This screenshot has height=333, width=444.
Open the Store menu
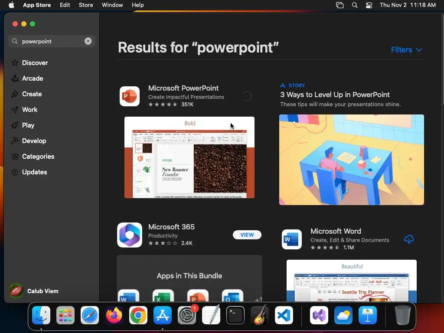tap(86, 5)
